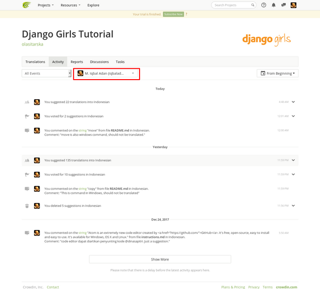Image resolution: width=320 pixels, height=289 pixels.
Task: Click the 4:48 AM timestamp
Action: click(283, 102)
